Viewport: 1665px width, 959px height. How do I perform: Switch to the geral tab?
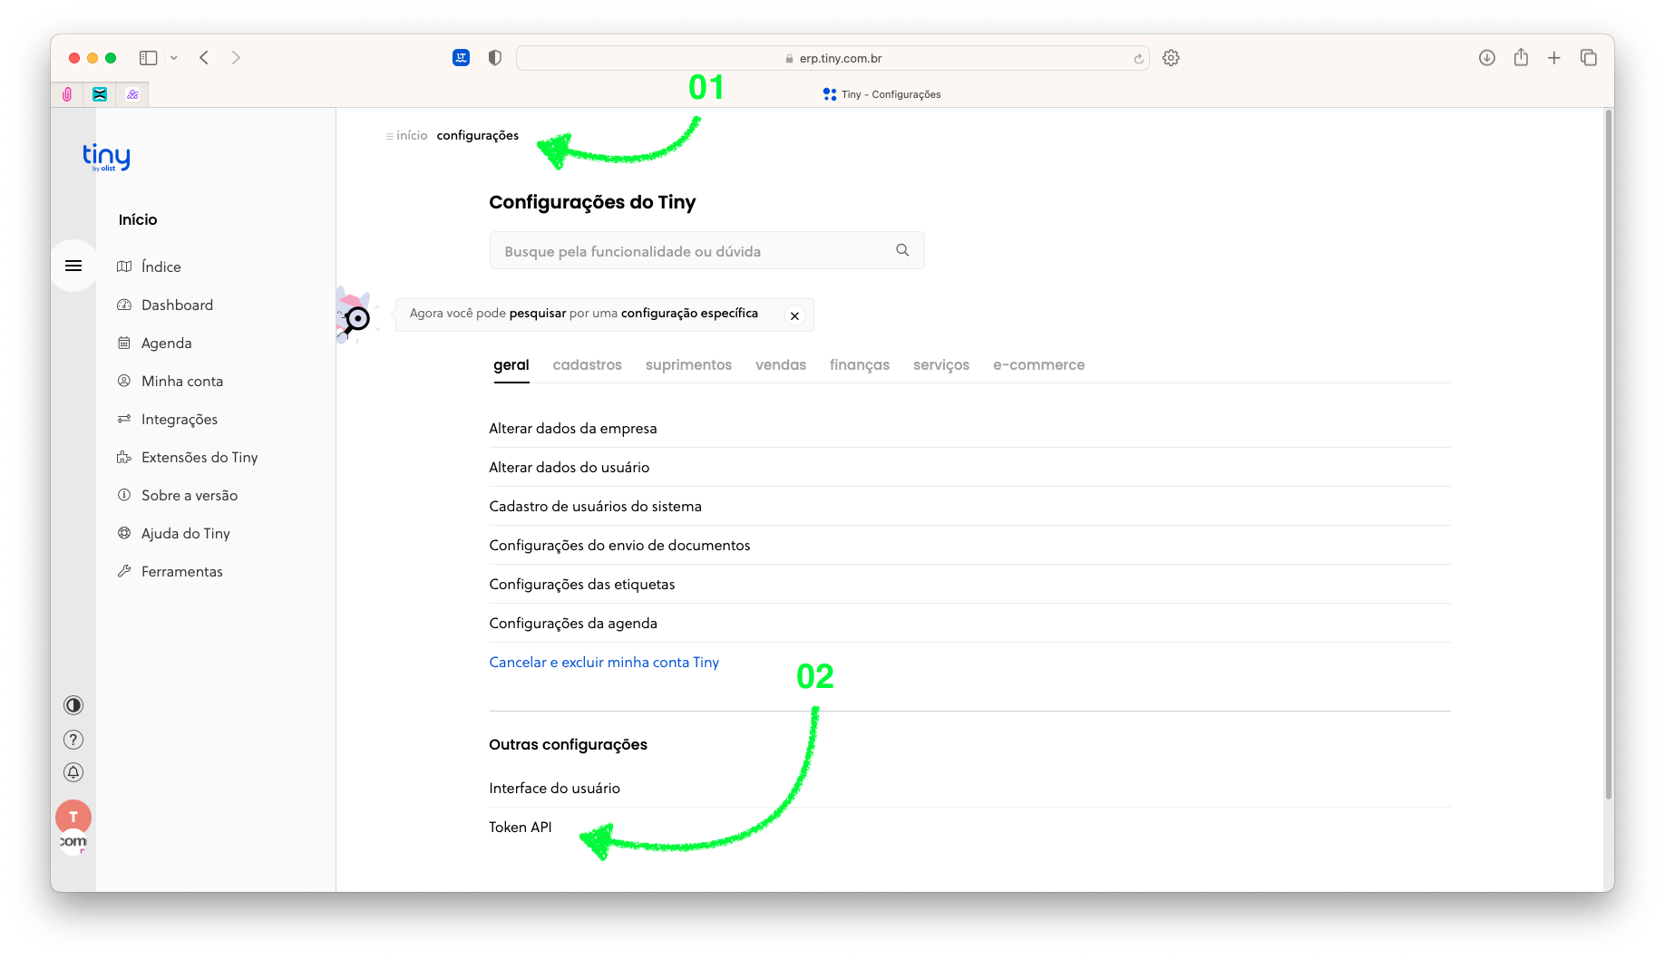[x=511, y=365]
